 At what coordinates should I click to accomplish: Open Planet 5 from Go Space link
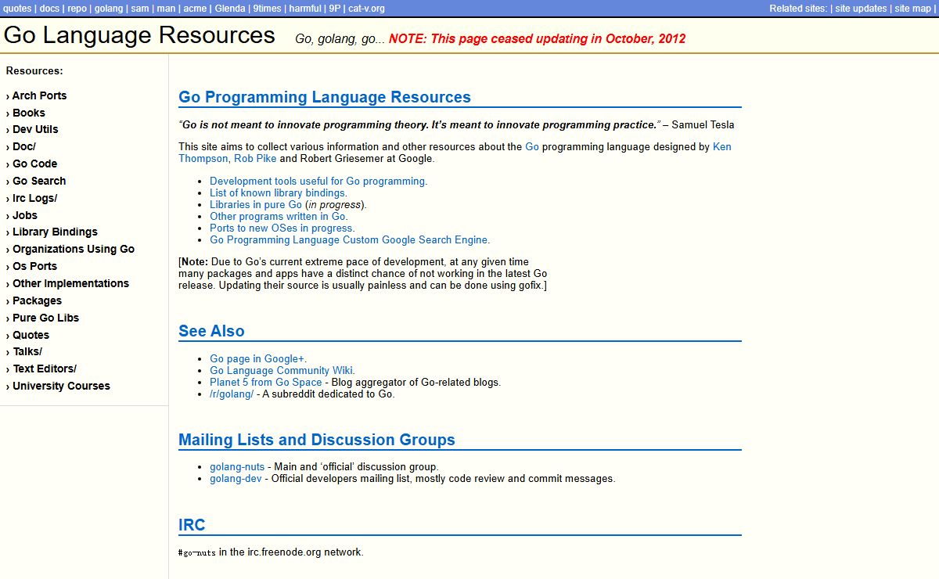pos(266,383)
